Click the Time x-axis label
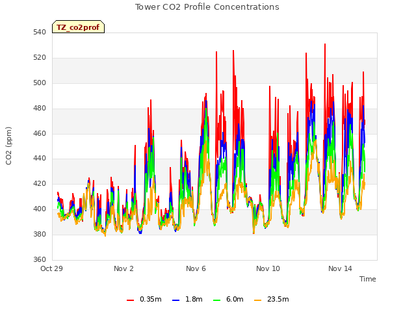This screenshot has height=312, width=416. 368,279
